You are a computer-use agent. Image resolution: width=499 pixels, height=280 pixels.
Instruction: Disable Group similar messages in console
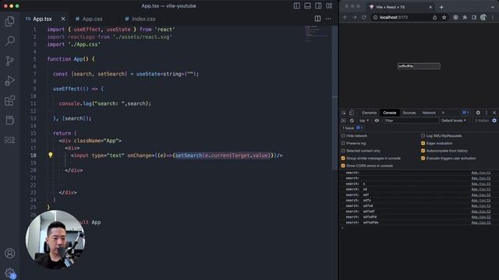click(343, 158)
